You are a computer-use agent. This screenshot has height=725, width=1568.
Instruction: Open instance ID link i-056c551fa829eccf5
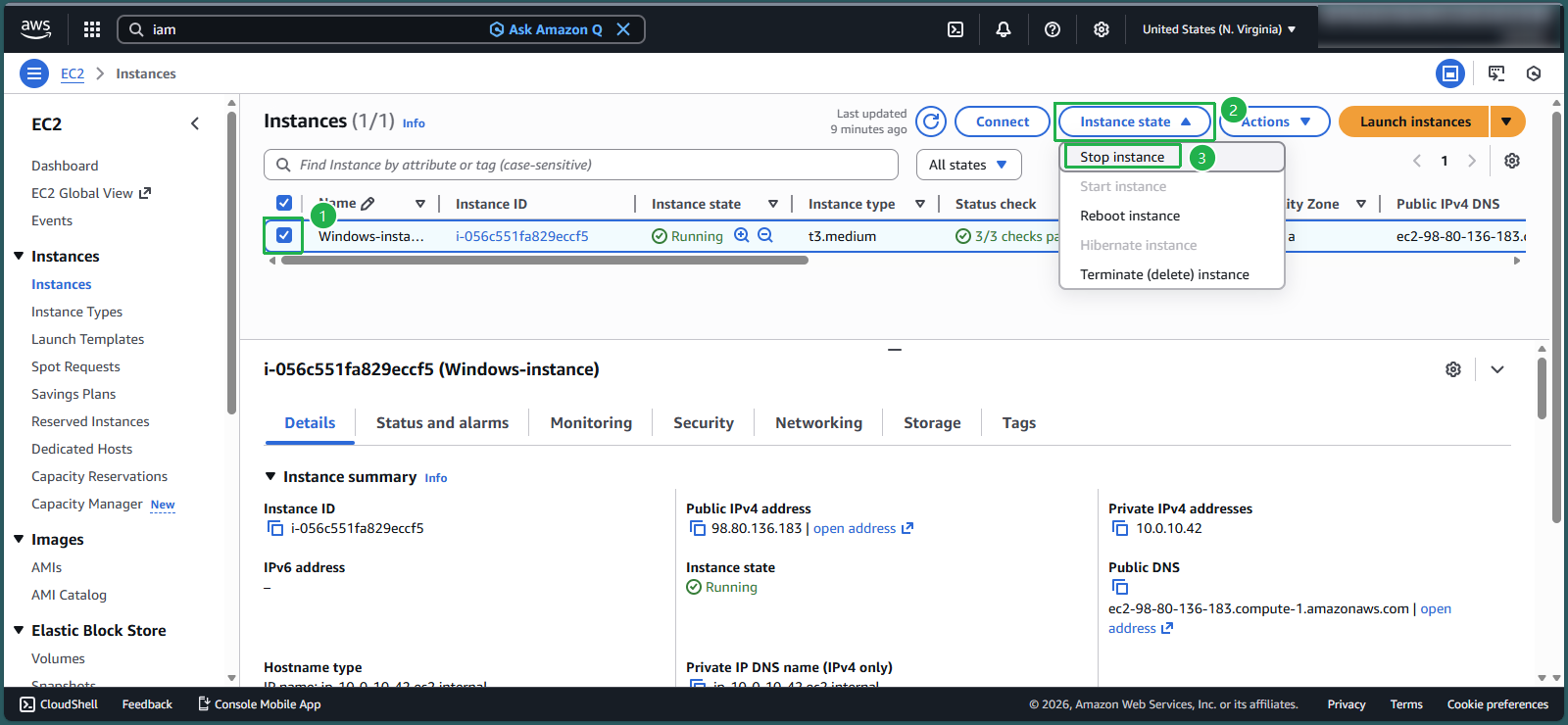pyautogui.click(x=521, y=236)
